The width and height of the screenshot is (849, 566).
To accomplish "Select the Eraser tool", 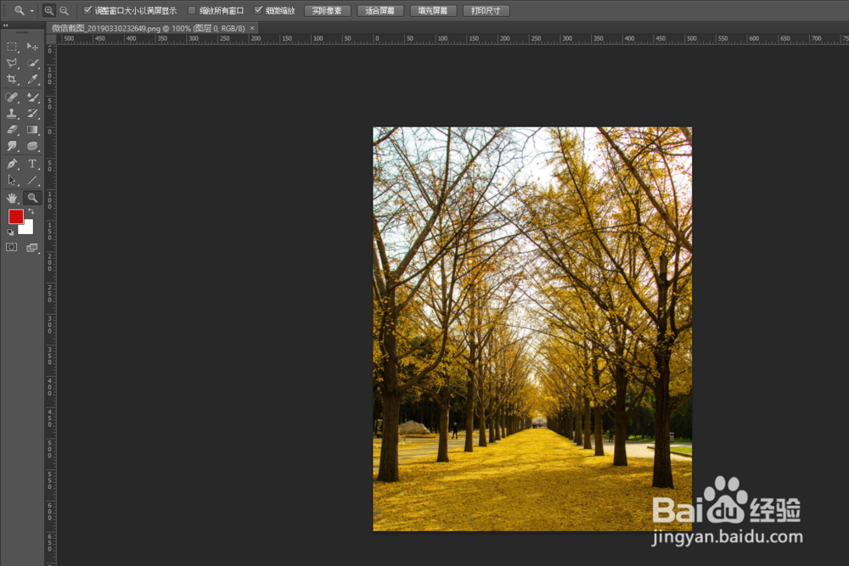I will [x=12, y=130].
